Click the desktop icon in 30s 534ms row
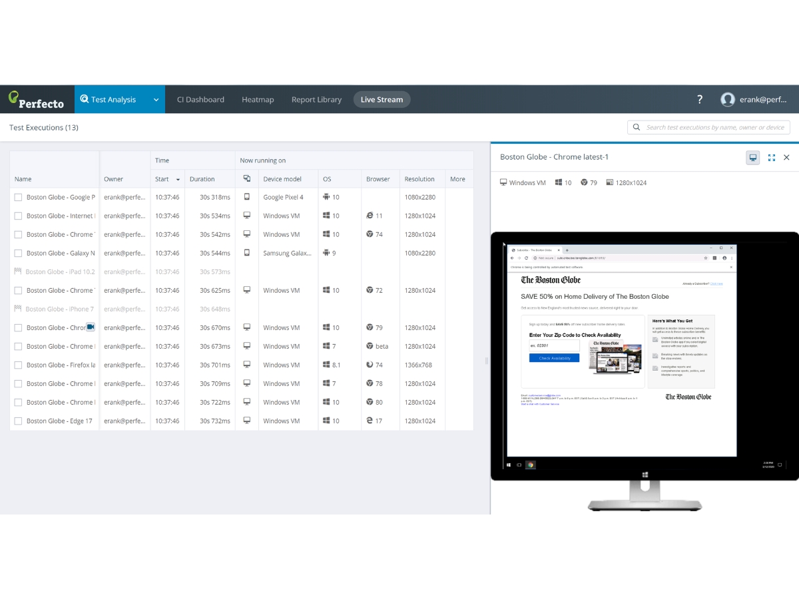Screen dimensions: 799x599 (247, 216)
